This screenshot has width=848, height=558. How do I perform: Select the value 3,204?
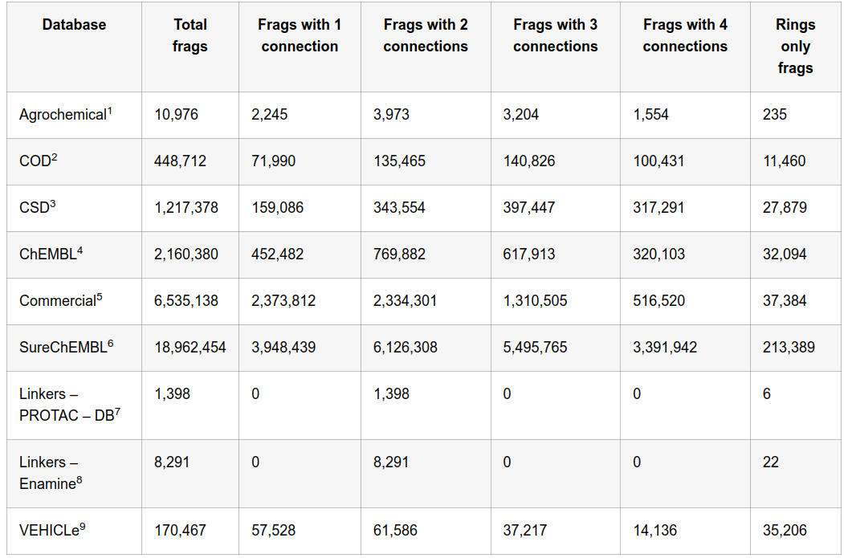(521, 115)
